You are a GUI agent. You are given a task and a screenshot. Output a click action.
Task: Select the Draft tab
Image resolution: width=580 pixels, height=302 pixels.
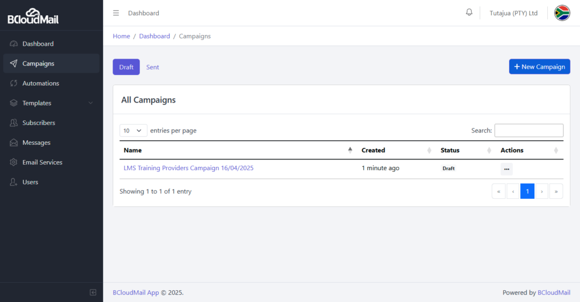[126, 67]
